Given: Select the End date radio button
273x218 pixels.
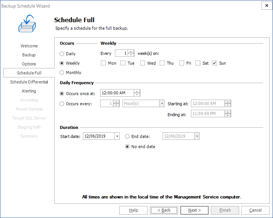Looking at the screenshot, I should [x=128, y=136].
